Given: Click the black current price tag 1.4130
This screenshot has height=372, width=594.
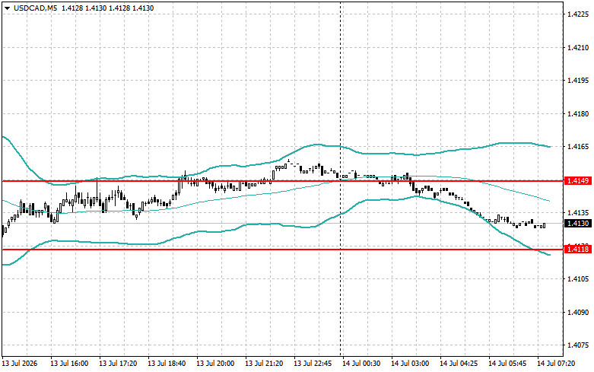Looking at the screenshot, I should [578, 224].
